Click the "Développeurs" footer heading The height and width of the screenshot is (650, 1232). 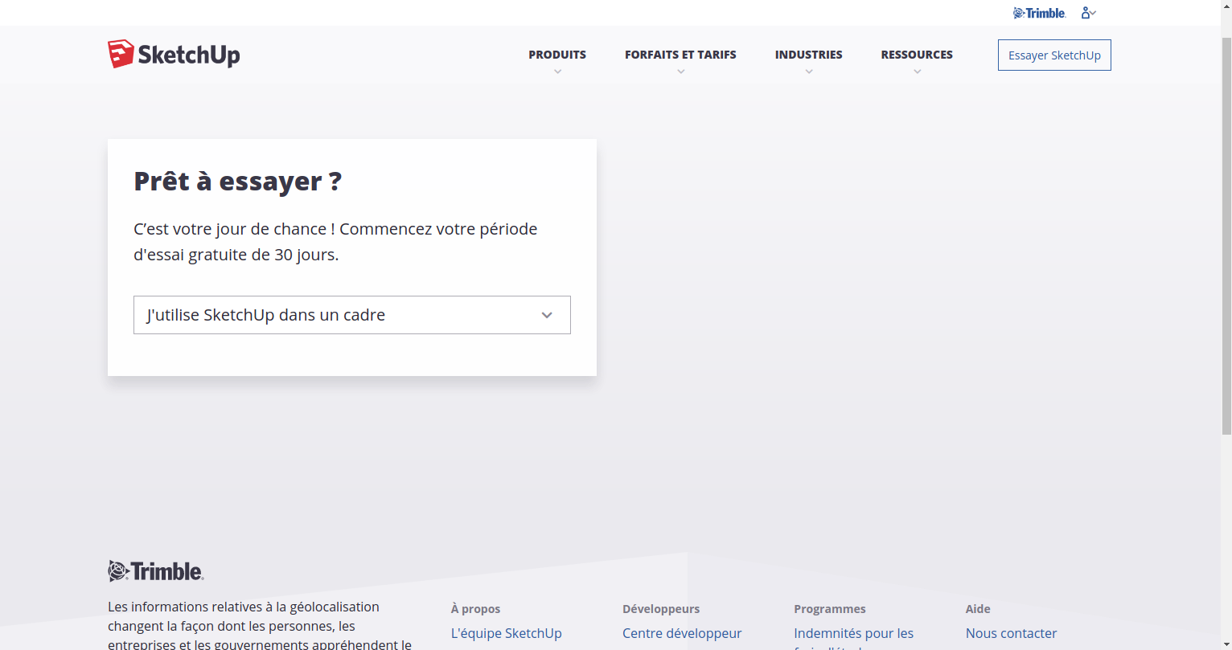point(661,609)
